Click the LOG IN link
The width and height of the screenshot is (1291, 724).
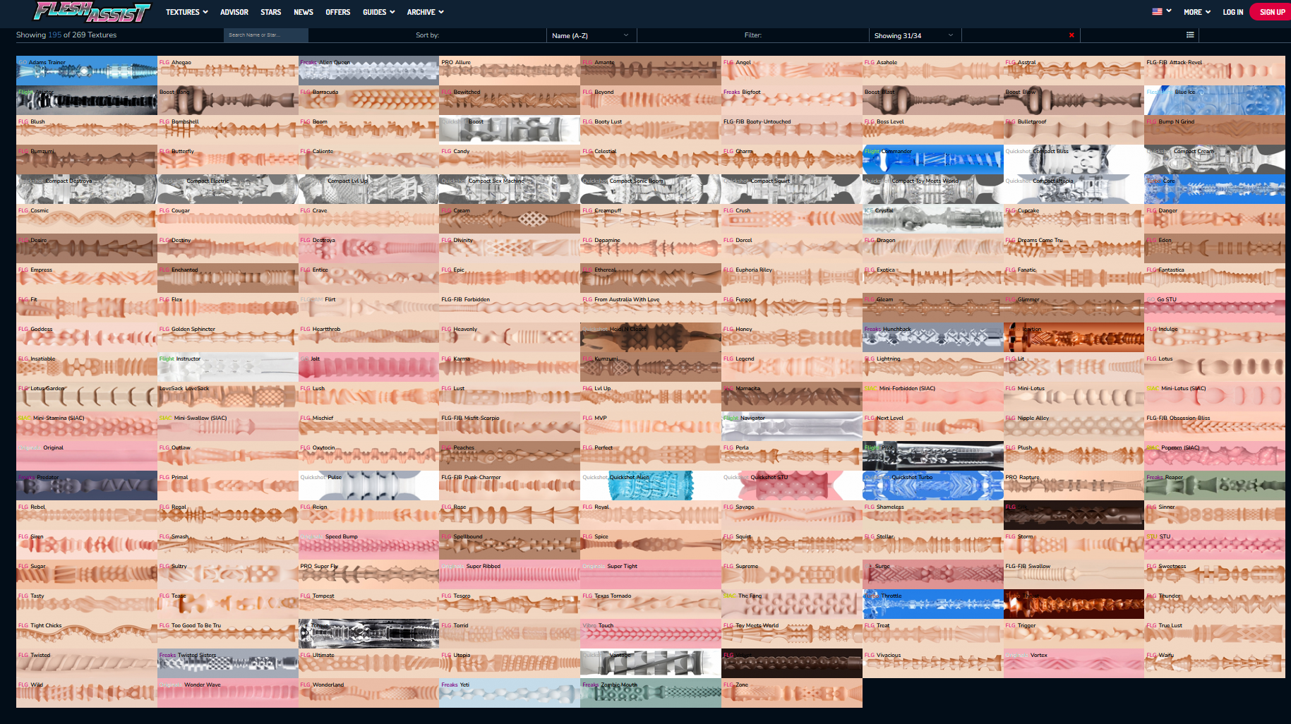1233,12
